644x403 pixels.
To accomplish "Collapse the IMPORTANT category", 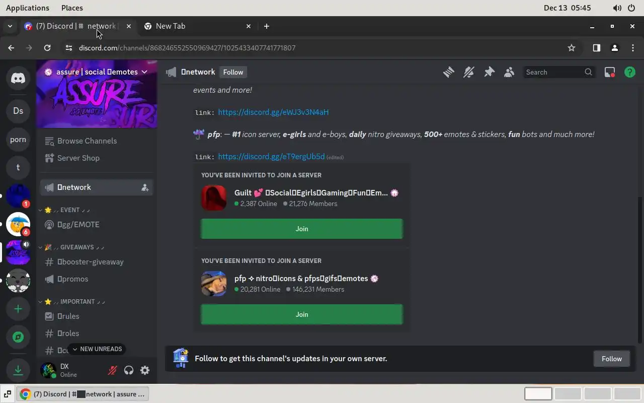I will [71, 302].
